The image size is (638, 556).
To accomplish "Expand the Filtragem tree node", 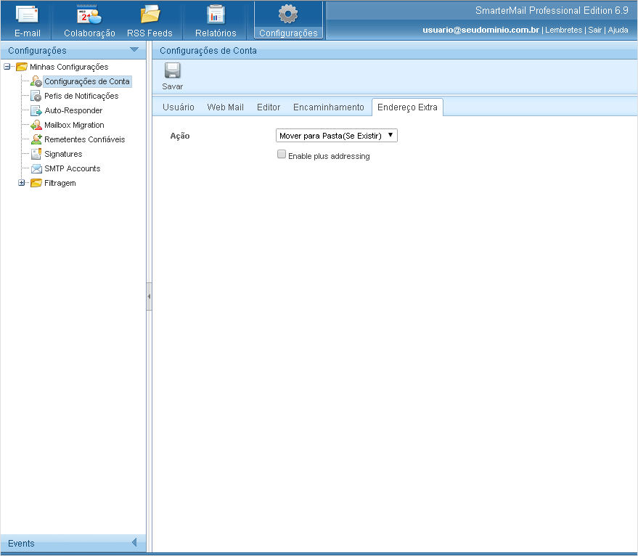I will coord(22,183).
